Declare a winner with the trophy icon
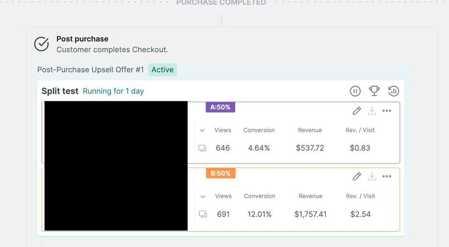 coord(374,91)
